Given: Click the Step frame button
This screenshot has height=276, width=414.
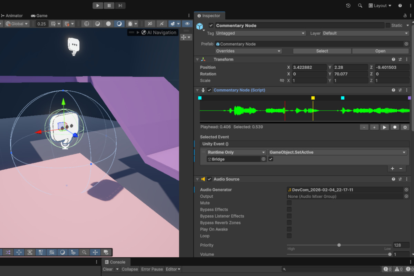Looking at the screenshot, I should [120, 6].
